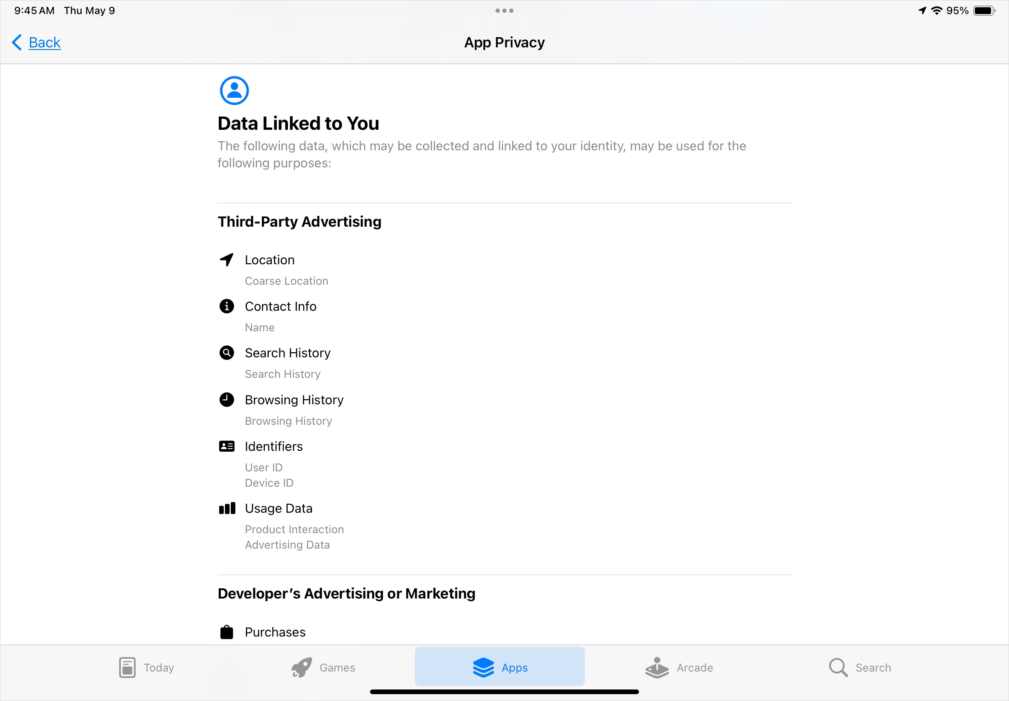Tap the user profile icon at top
Screen dimensions: 1009x701
(233, 91)
